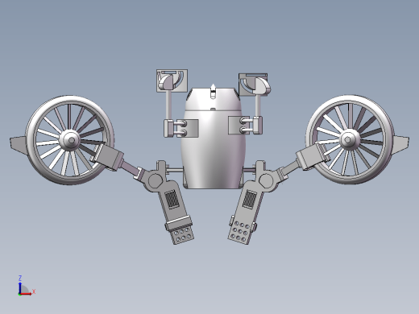Select the mesh grille on the left leg
This screenshot has height=314, width=419.
coord(172,199)
